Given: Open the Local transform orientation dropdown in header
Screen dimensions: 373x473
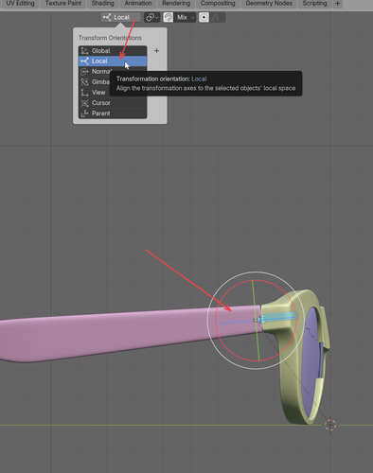Looking at the screenshot, I should coord(121,17).
